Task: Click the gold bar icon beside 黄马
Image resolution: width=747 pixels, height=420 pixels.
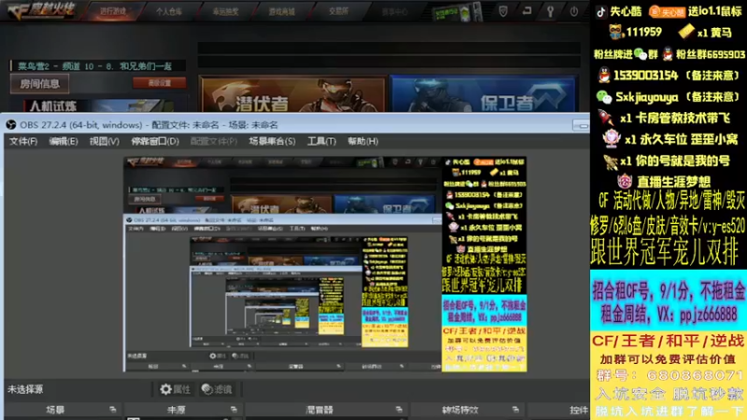Action: click(686, 32)
